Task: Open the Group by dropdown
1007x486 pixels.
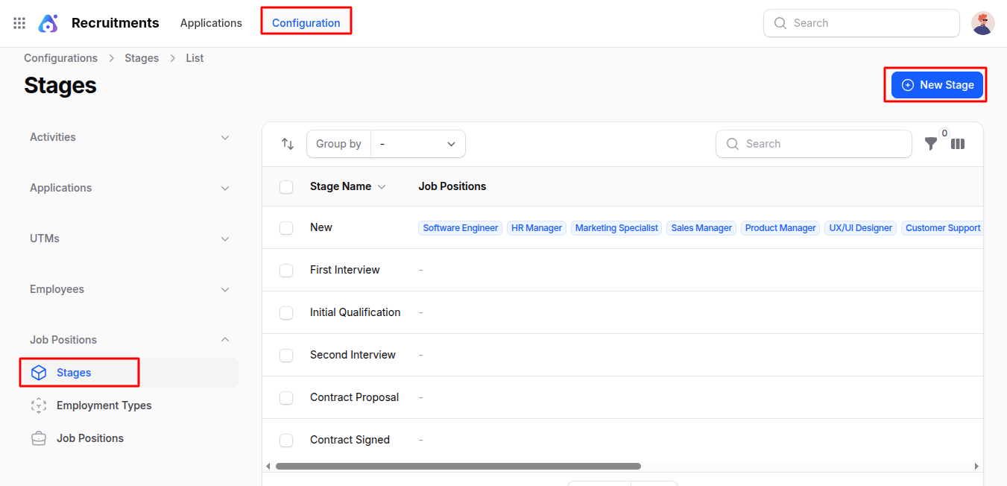Action: tap(417, 144)
